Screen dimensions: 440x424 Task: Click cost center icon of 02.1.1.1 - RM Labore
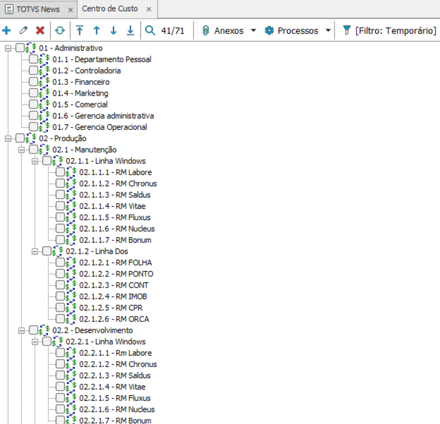tap(71, 172)
